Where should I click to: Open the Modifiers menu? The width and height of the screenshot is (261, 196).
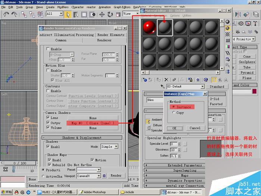[x=63, y=7]
